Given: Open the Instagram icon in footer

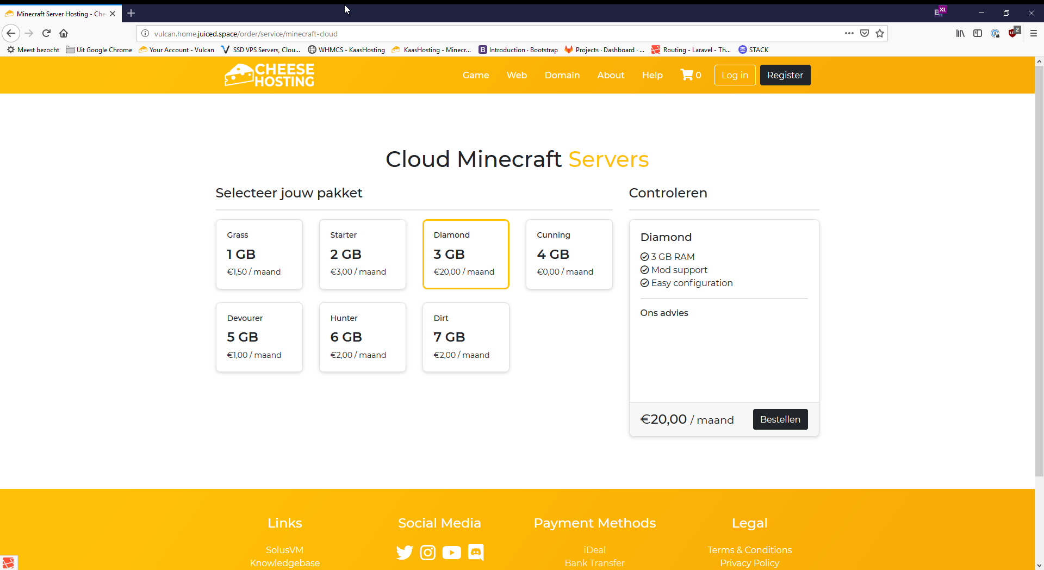Looking at the screenshot, I should point(428,553).
